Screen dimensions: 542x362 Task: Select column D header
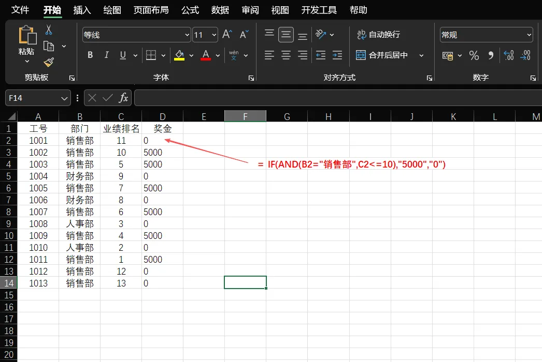tap(163, 117)
